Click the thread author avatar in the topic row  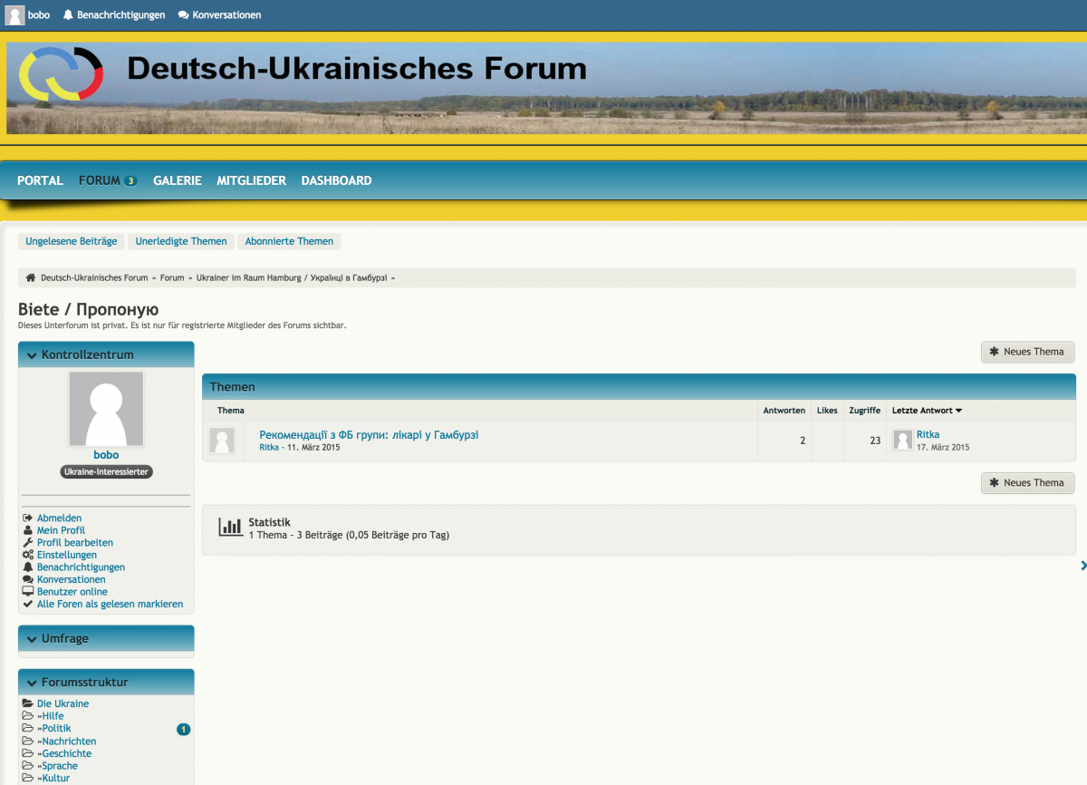point(222,441)
